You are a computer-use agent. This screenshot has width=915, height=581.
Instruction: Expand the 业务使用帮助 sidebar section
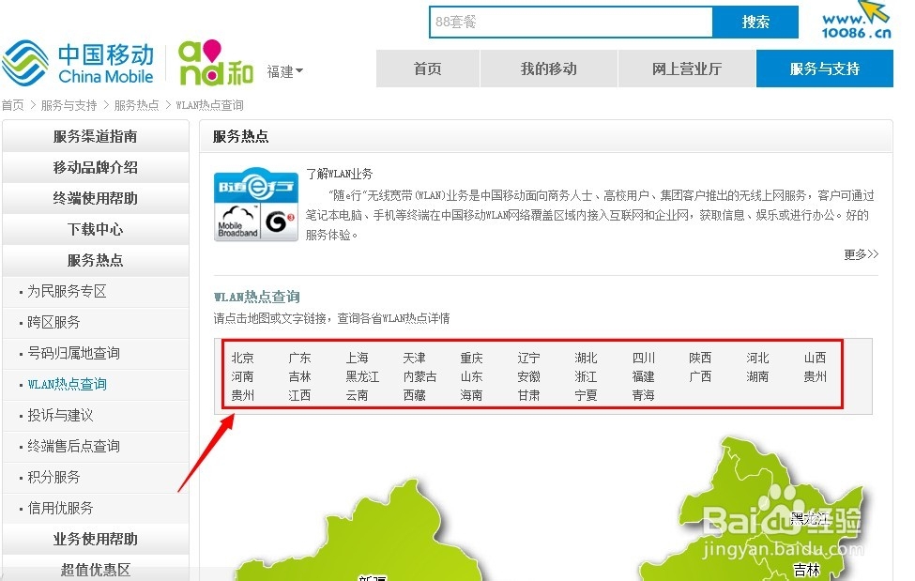[95, 539]
